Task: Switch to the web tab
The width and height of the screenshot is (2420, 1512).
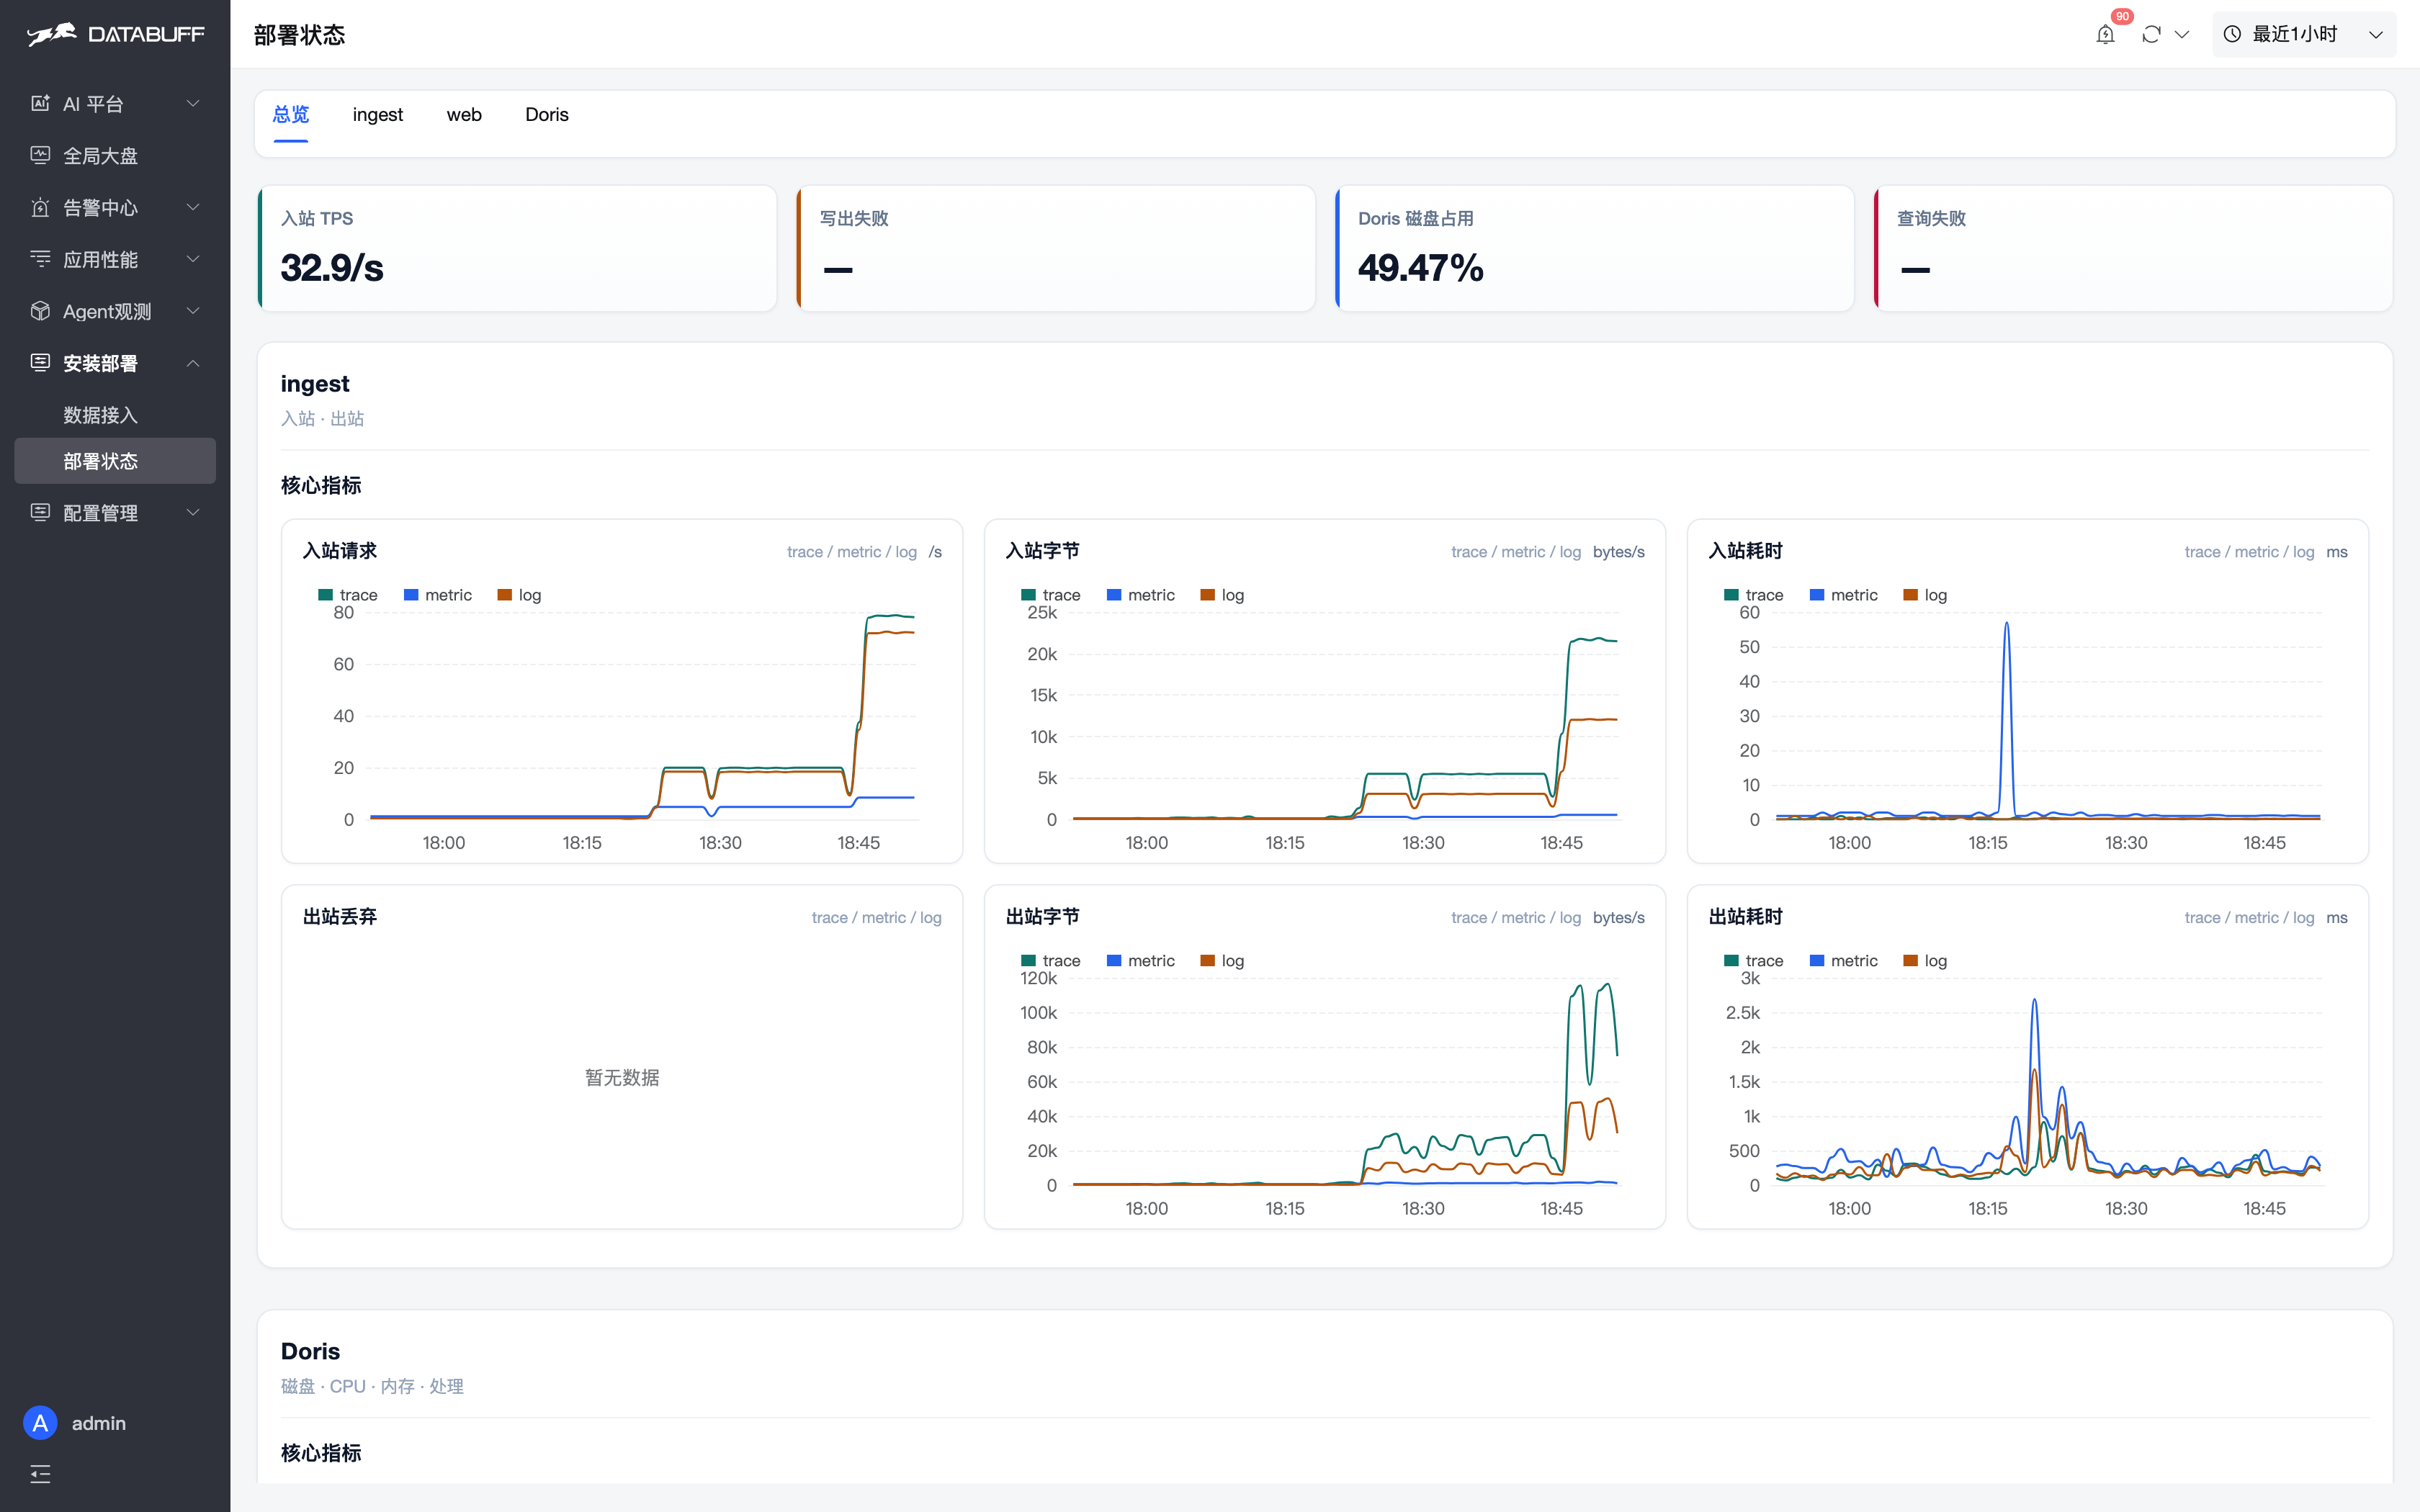Action: click(464, 115)
